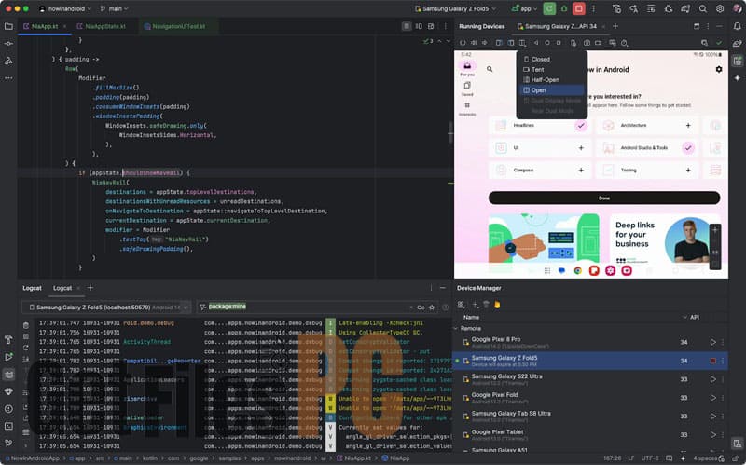Open the Logcat tool window sidebar icon
The height and width of the screenshot is (465, 746).
pos(8,375)
